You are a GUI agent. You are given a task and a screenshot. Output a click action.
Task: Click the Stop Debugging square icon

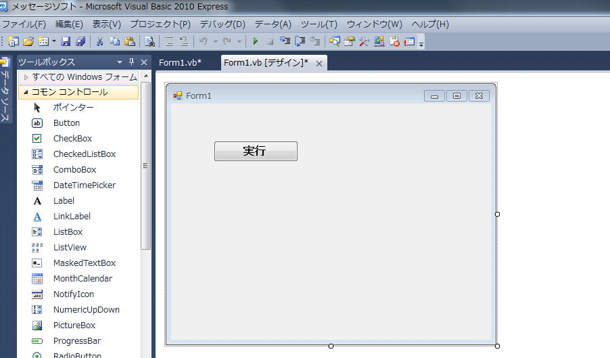(270, 42)
